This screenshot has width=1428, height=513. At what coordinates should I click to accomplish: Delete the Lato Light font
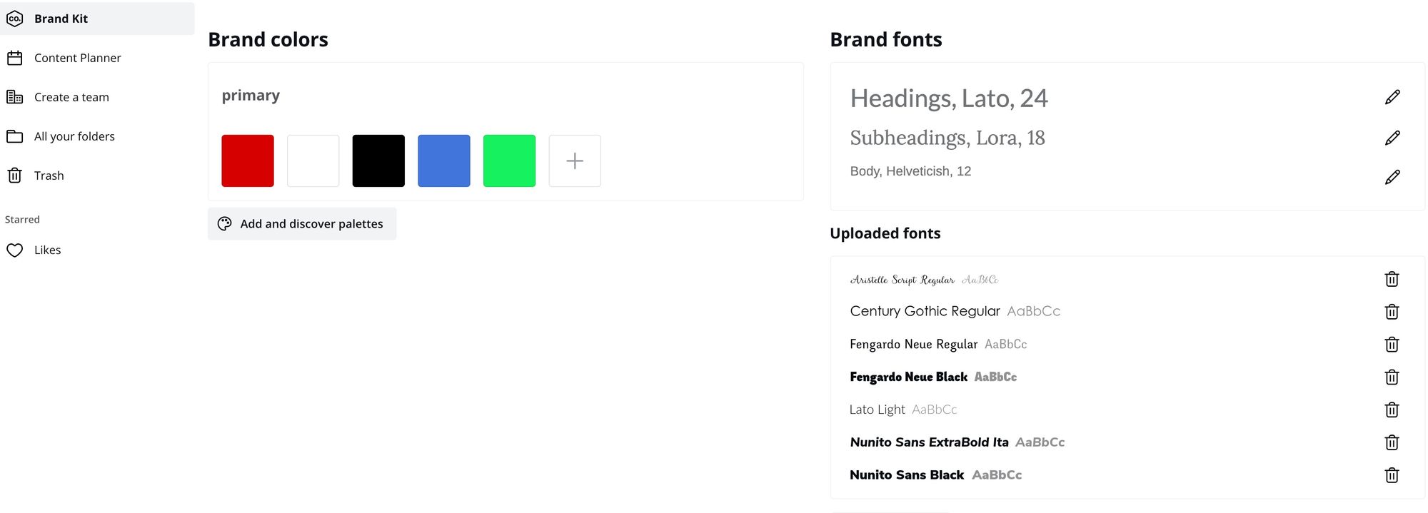[x=1392, y=410]
